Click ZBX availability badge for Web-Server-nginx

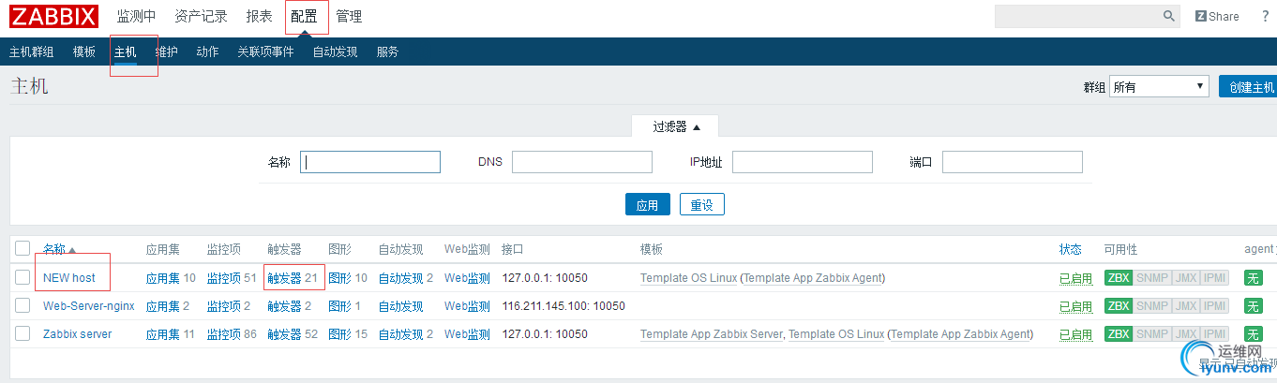point(1119,306)
